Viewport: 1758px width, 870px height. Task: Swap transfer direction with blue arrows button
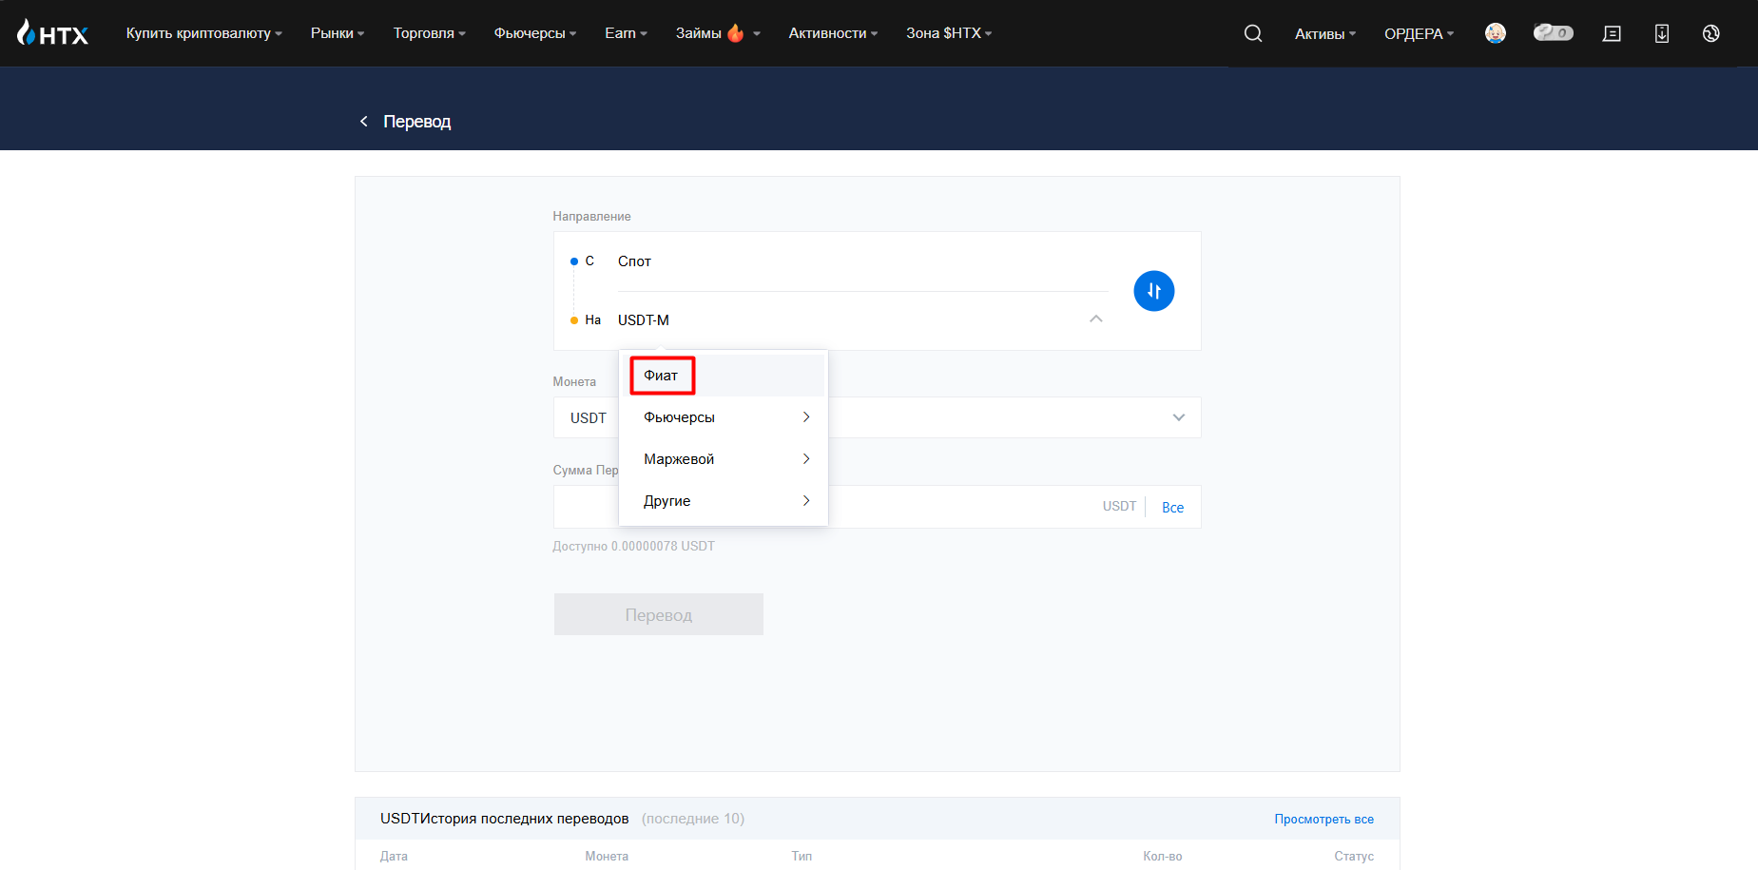pyautogui.click(x=1154, y=291)
